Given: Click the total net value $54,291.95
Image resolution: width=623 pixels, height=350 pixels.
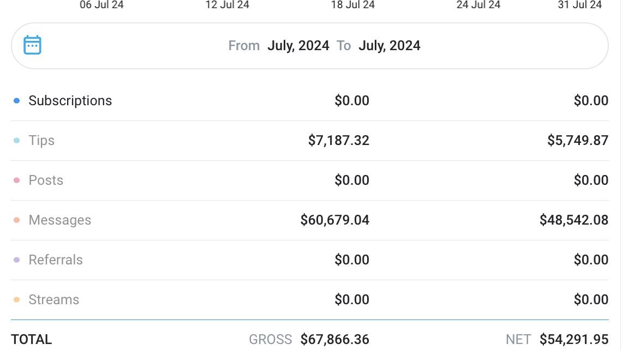Looking at the screenshot, I should pos(574,340).
